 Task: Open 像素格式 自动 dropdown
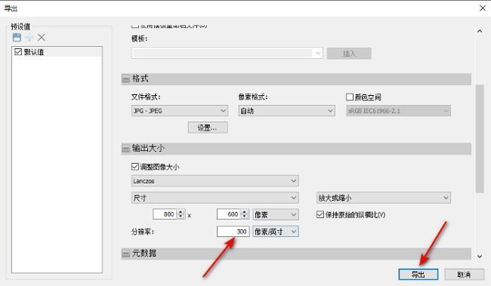point(286,111)
